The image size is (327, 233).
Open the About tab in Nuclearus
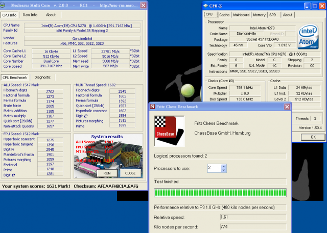(51, 15)
